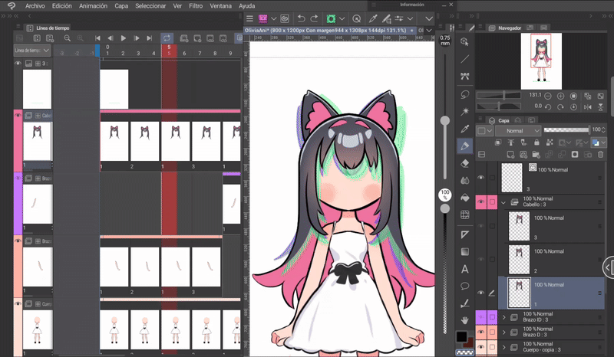Open the Ventana menu

220,6
